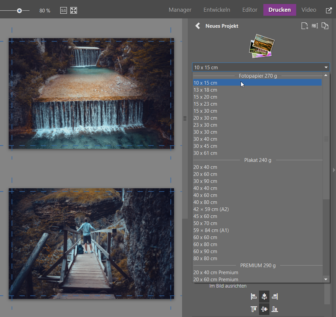This screenshot has width=336, height=317.
Task: Click the back arrow beside Neues Projekt
Action: click(198, 26)
